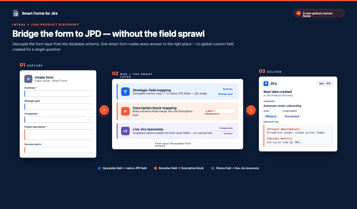The height and width of the screenshot is (209, 357).
Task: Click the Success metric input field
Action: click(58, 150)
